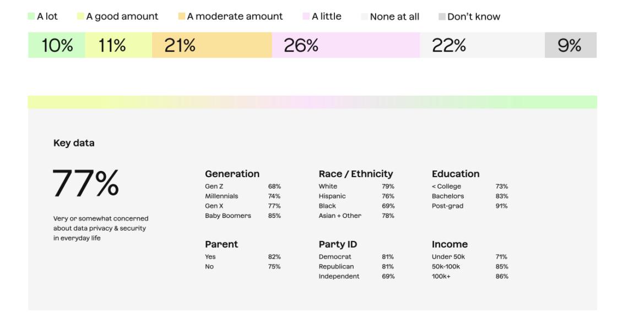Click the gray 'Don't know' legend swatch
Viewport: 634px width, 330px height.
tap(442, 16)
